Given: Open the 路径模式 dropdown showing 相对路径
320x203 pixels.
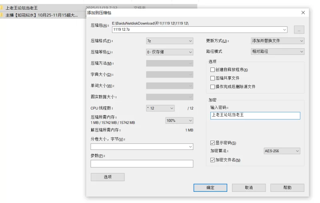Looking at the screenshot, I should point(278,52).
